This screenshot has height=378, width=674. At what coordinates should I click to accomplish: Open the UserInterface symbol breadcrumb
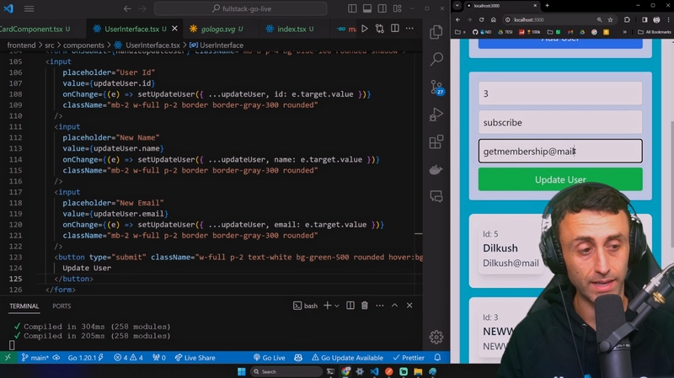217,45
